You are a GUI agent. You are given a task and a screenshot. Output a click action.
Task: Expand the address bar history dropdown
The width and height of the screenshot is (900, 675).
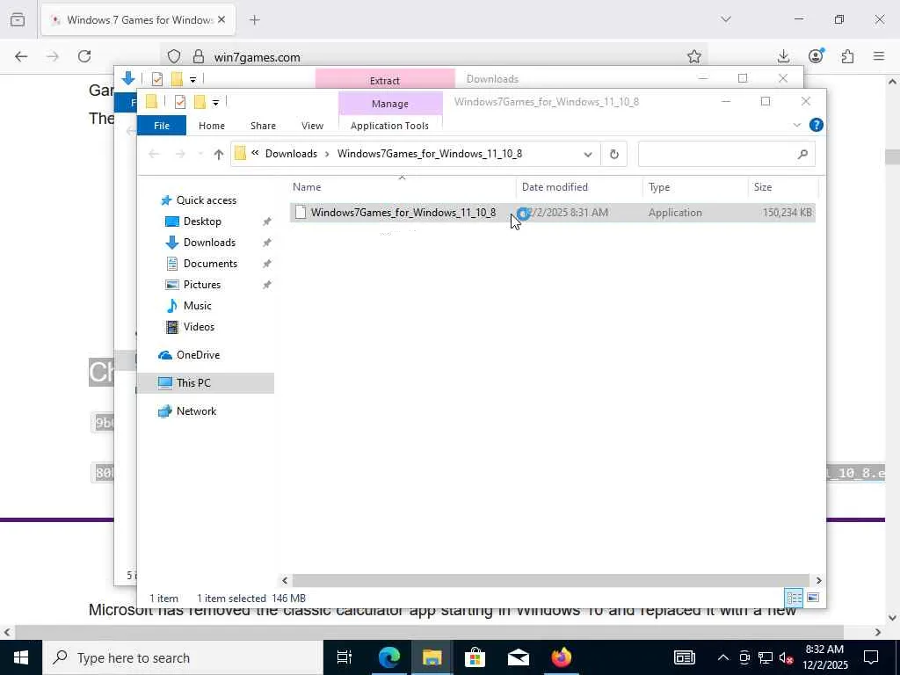click(x=587, y=154)
